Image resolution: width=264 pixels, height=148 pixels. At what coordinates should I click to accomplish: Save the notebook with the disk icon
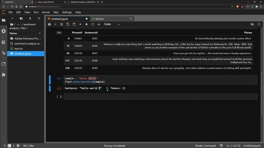tap(49, 24)
